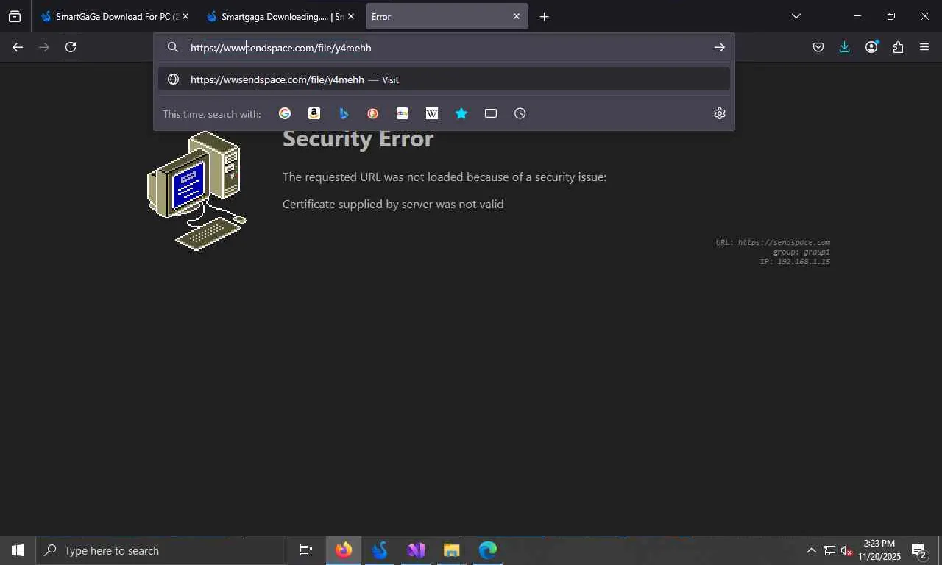Viewport: 942px width, 565px height.
Task: Visit the suggested wwsendspace.com URL
Action: pos(444,79)
